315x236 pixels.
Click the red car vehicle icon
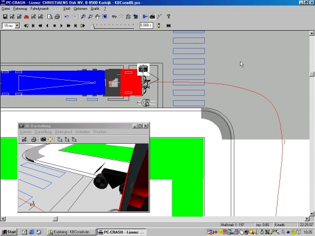click(26, 17)
